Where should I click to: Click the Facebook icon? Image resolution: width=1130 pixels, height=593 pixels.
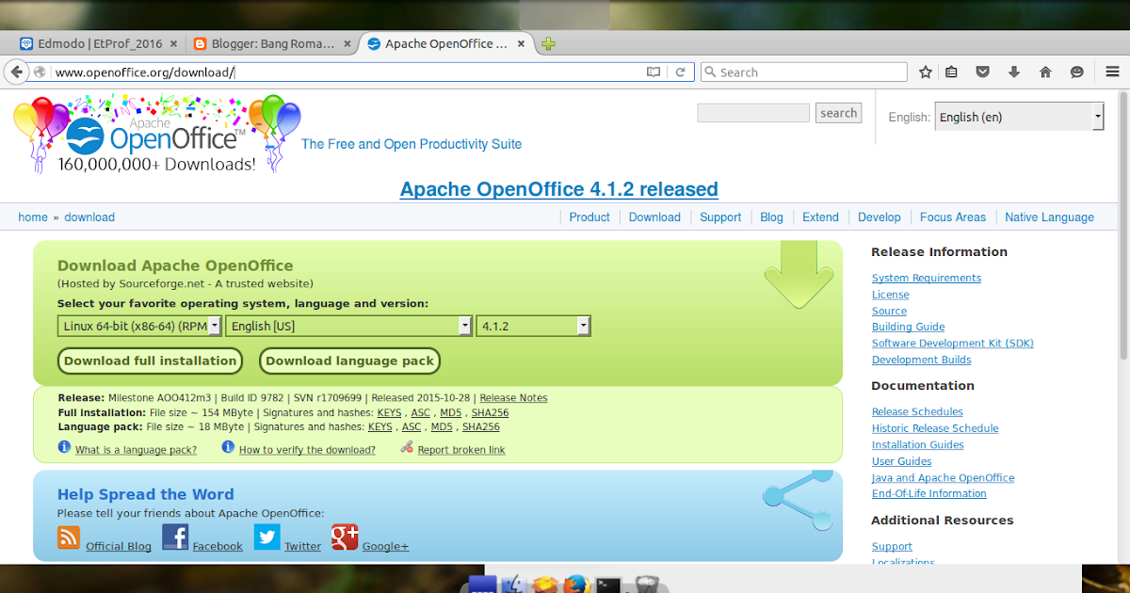coord(175,537)
